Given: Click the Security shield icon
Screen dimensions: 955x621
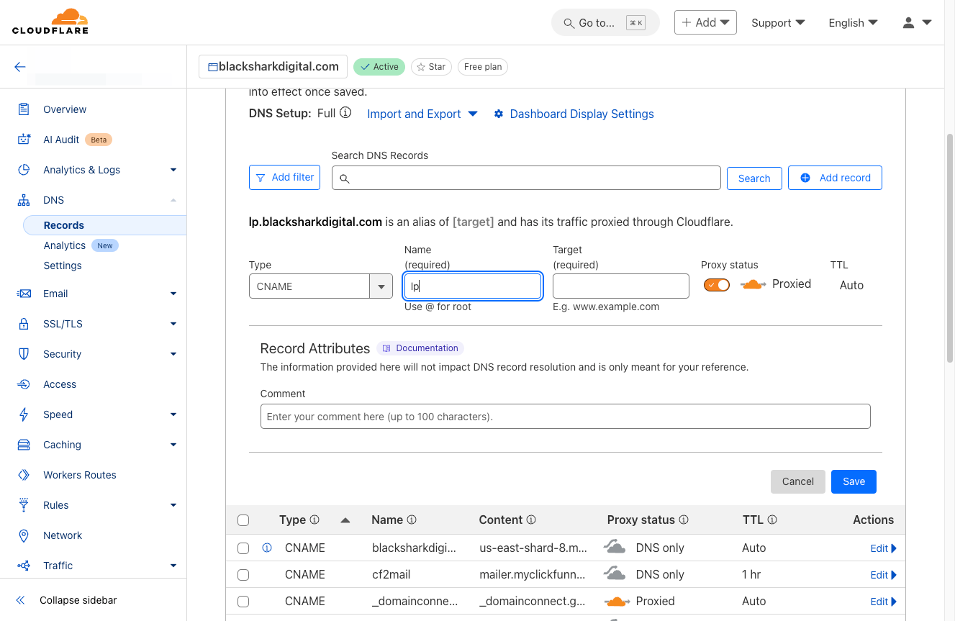Looking at the screenshot, I should pos(24,354).
